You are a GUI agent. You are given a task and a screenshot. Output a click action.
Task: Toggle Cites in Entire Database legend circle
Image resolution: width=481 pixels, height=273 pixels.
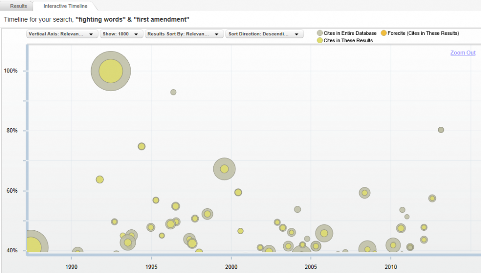(319, 33)
